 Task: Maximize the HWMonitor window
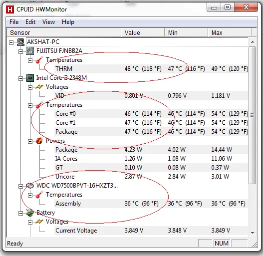(228, 7)
